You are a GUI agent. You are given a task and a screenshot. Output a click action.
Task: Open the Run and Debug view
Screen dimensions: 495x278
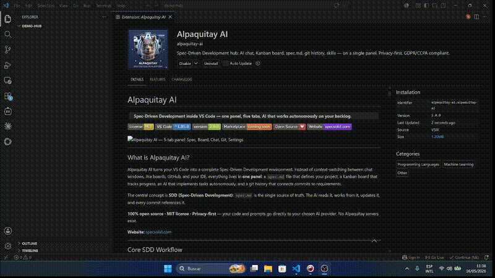click(7, 65)
